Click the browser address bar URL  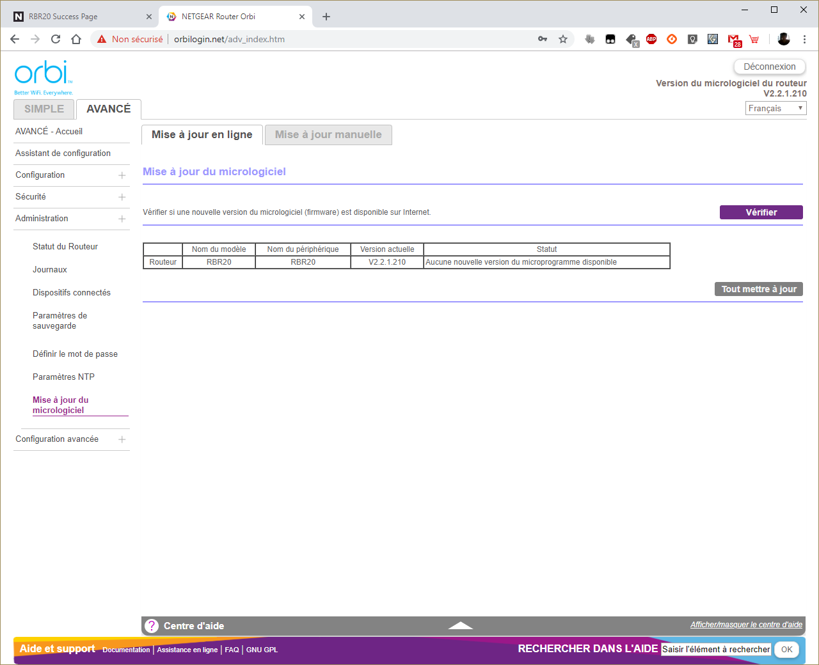(x=229, y=39)
